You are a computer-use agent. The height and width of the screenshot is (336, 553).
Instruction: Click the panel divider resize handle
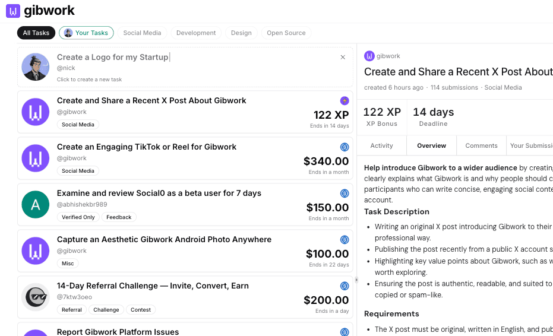click(356, 280)
